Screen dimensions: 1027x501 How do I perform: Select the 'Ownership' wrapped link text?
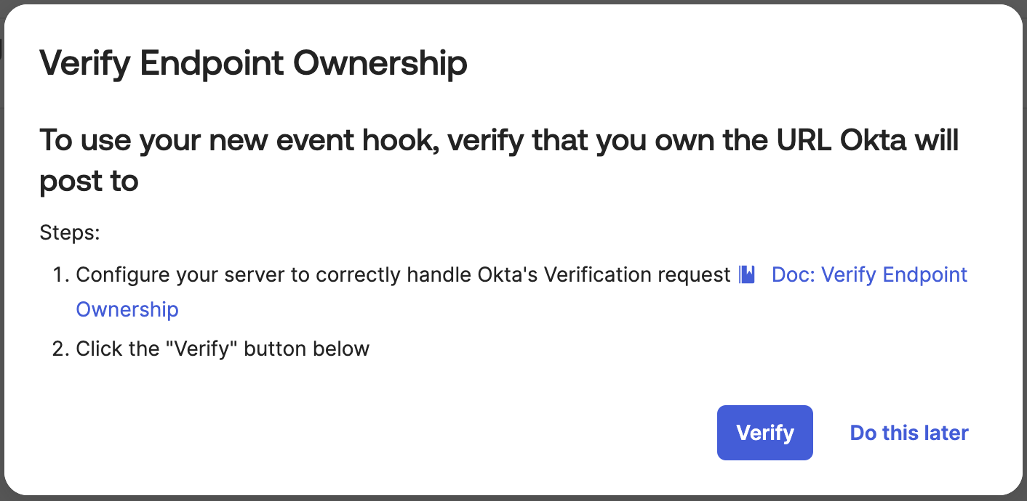(x=127, y=309)
